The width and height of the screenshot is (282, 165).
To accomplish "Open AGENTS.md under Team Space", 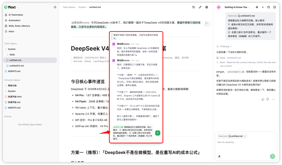I will pos(14,71).
